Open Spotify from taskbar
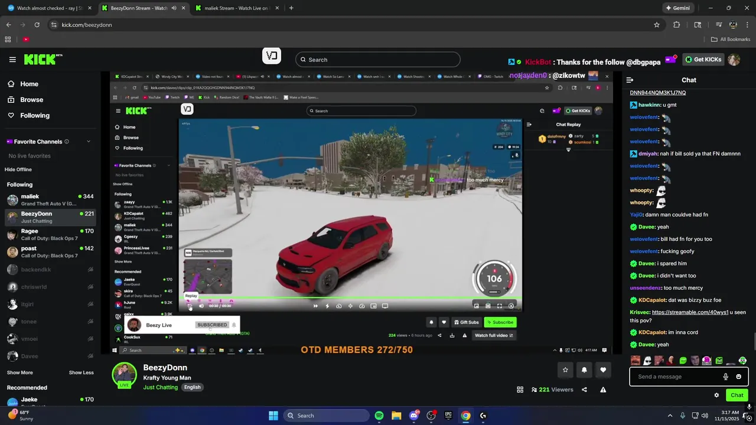Viewport: 756px width, 425px height. click(x=379, y=416)
